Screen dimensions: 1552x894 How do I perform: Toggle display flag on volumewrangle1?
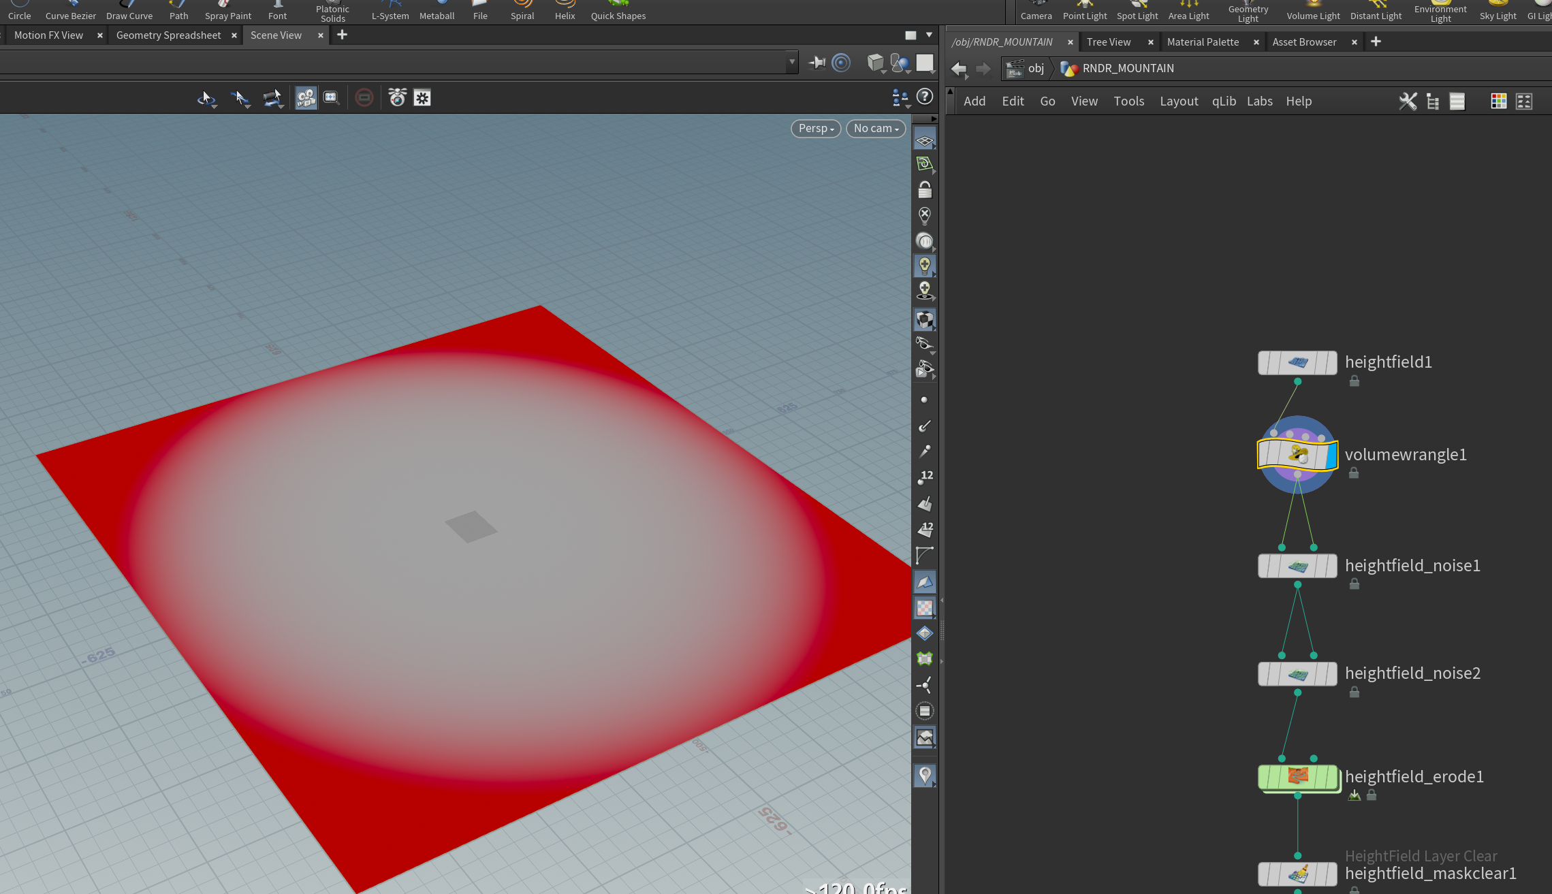pos(1331,456)
